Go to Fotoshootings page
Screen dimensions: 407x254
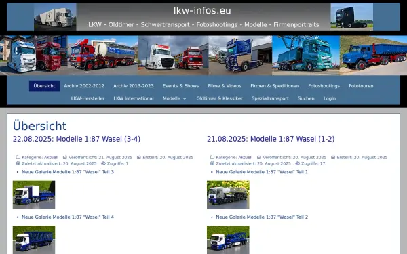(x=324, y=86)
